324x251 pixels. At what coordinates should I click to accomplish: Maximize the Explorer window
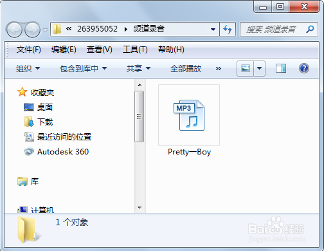[x=280, y=6]
